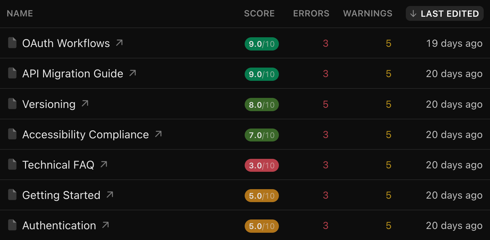The height and width of the screenshot is (240, 490).
Task: Open the Getting Started document link
Action: [61, 195]
